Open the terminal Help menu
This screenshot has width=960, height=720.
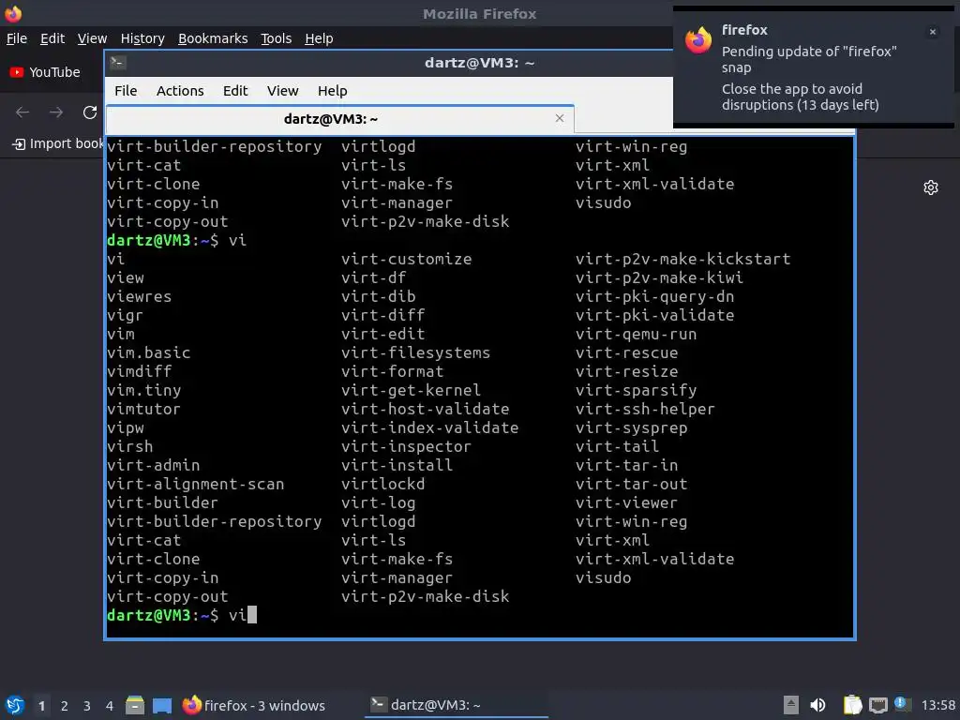pyautogui.click(x=333, y=91)
